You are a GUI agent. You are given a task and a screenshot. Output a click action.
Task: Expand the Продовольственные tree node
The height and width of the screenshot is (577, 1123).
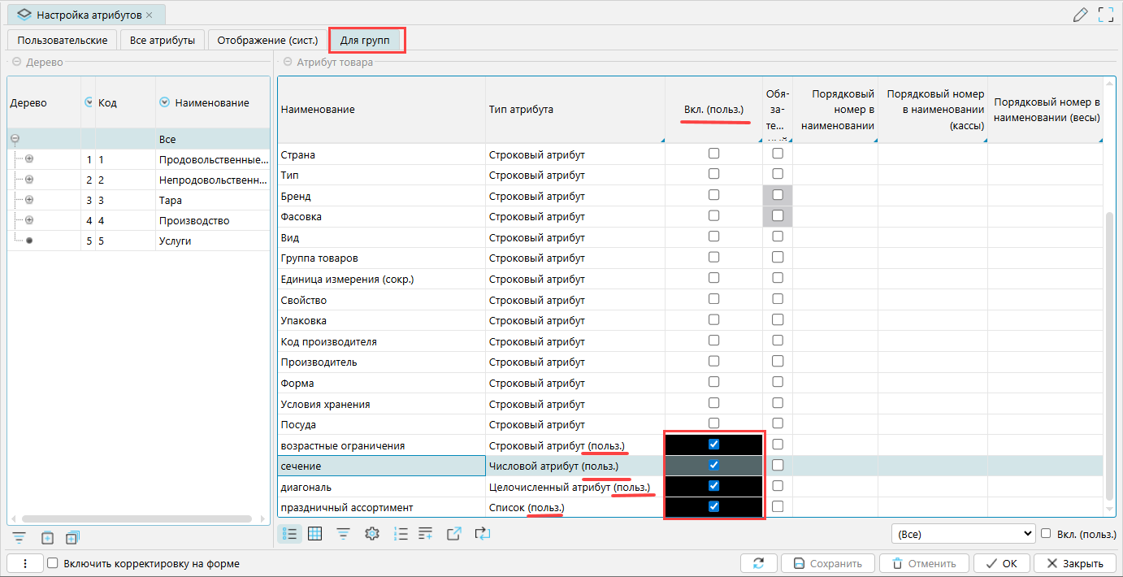tap(29, 159)
